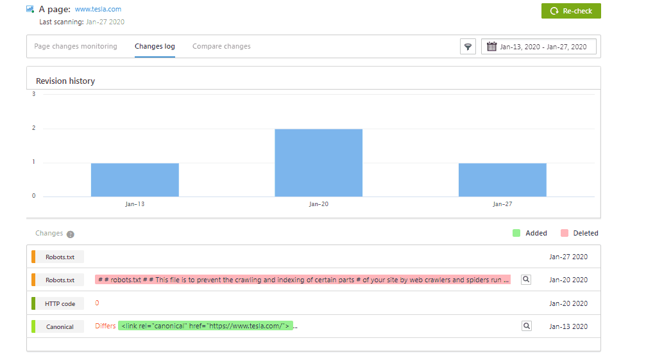Click magnifier icon on Jan-20 Robots.txt row
The image size is (655, 361).
click(x=526, y=280)
